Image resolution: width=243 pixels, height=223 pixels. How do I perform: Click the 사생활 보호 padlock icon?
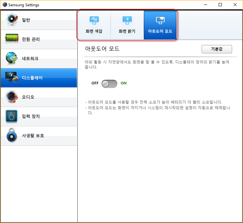[x=12, y=135]
